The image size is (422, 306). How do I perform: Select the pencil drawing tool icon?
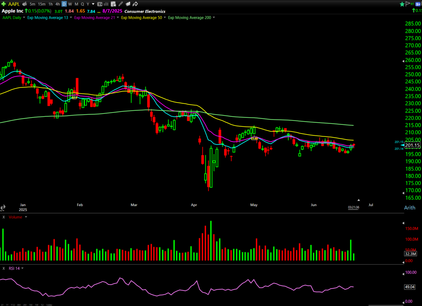pos(121,4)
